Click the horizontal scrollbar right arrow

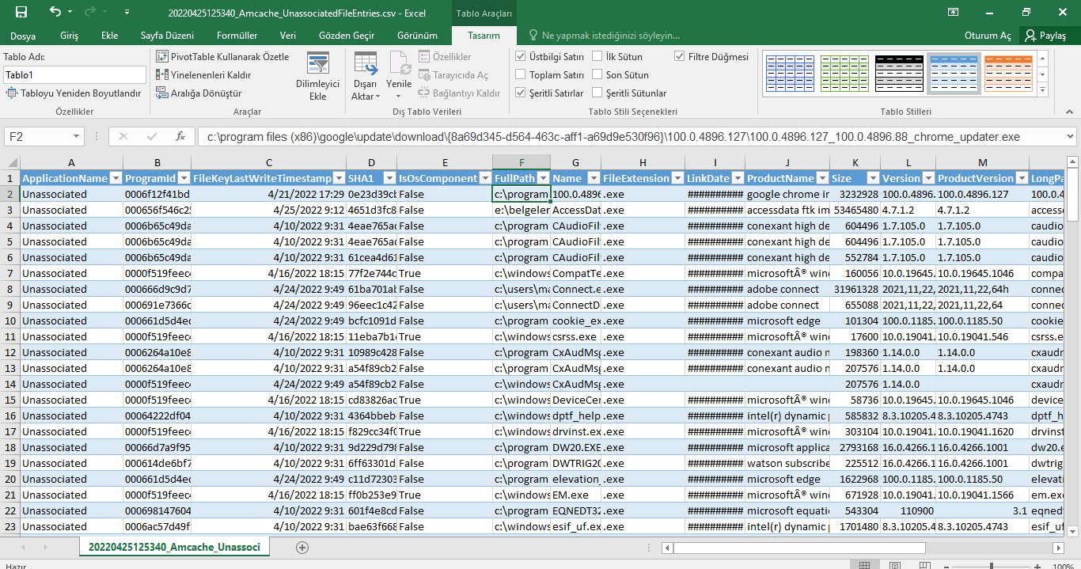[1059, 547]
